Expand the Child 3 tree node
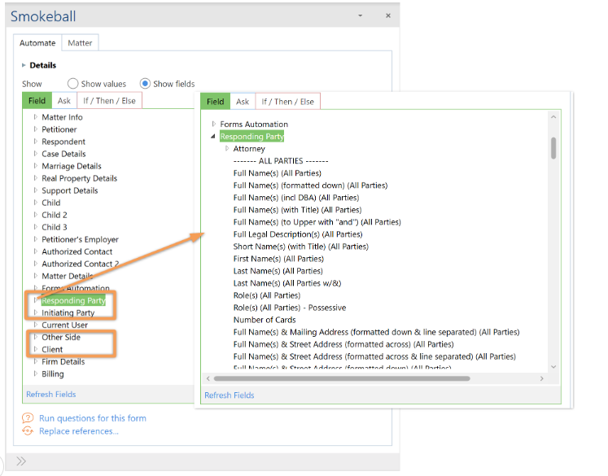Screen dimensions: 608x476 [35, 227]
